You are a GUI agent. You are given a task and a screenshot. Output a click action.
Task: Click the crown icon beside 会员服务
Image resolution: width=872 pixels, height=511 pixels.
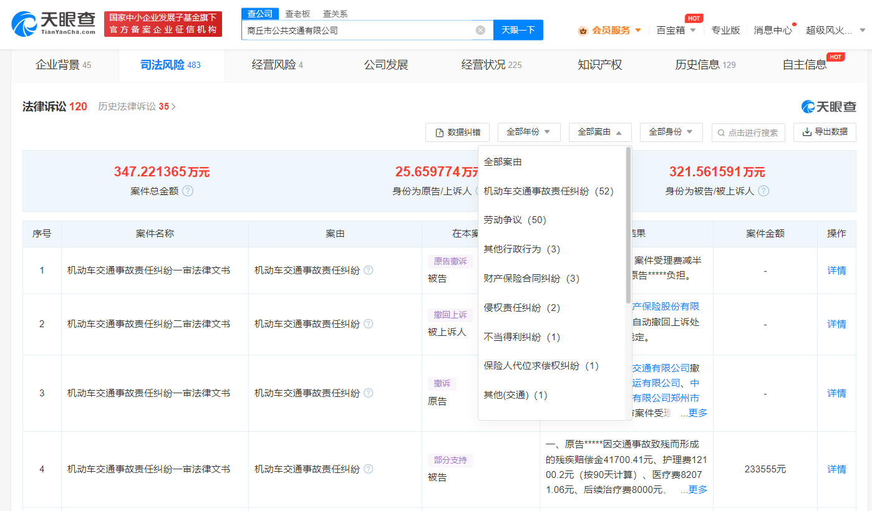583,29
